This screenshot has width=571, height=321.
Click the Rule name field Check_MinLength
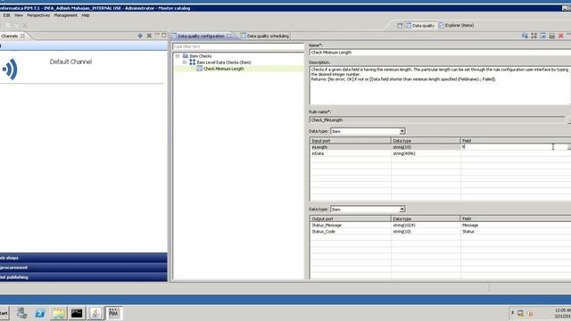(x=437, y=119)
